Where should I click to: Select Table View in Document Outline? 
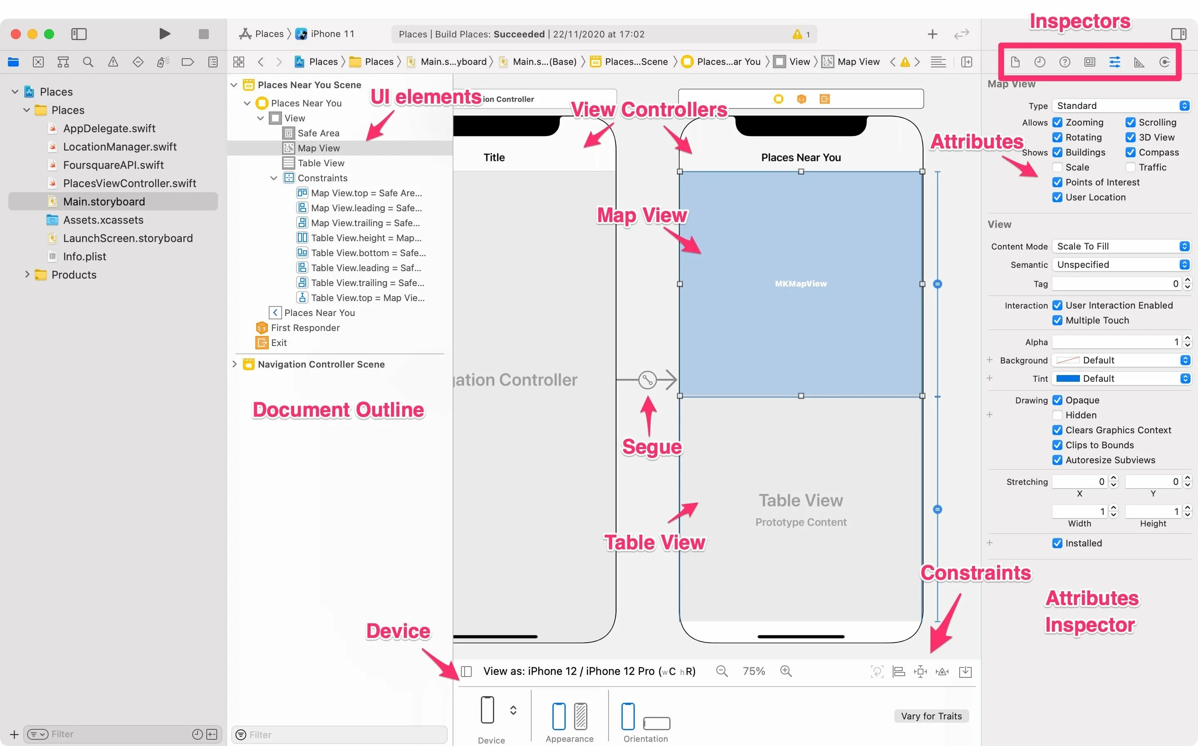(321, 163)
